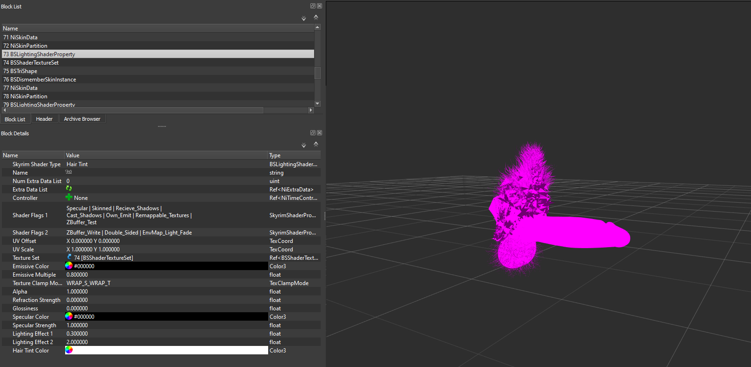Click Alpha value 1.000000
Image resolution: width=751 pixels, height=367 pixels.
77,291
